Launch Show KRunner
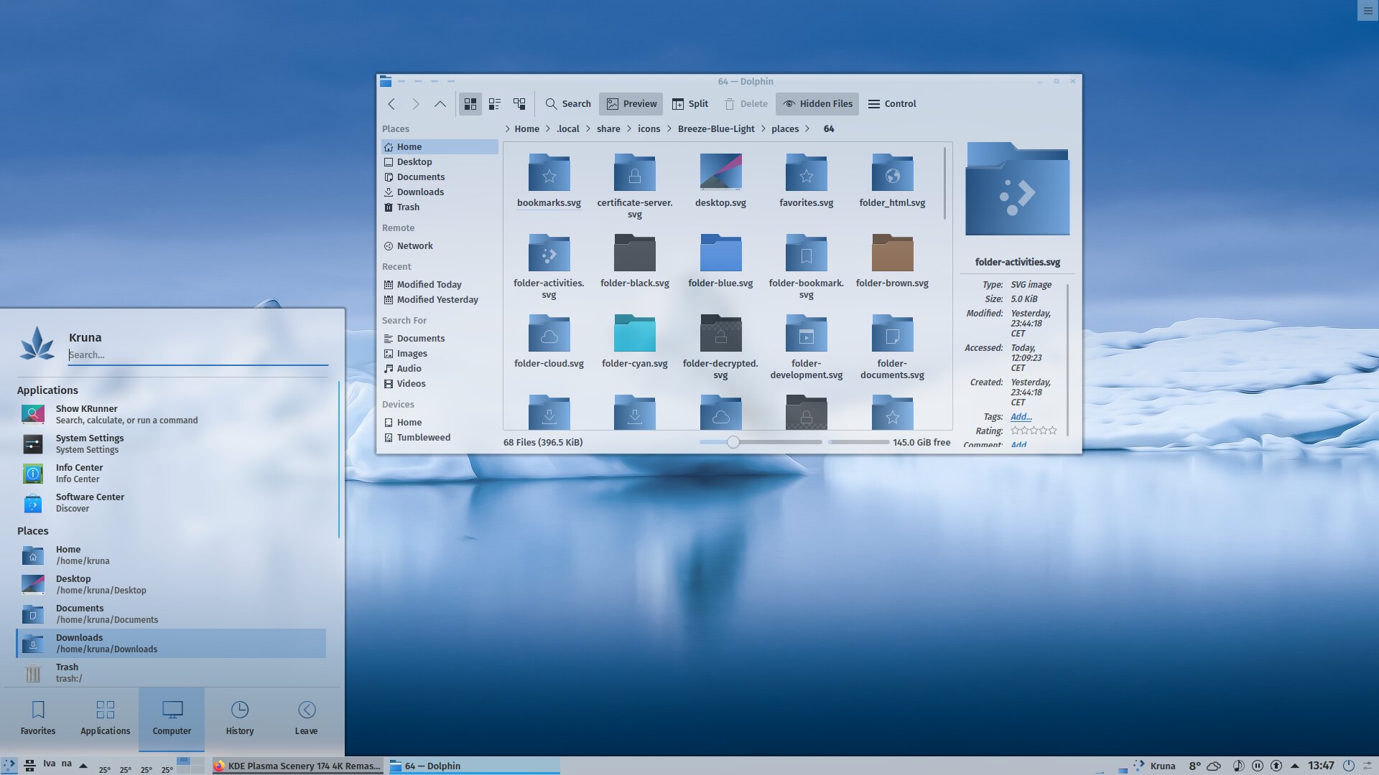The image size is (1379, 775). [x=171, y=414]
